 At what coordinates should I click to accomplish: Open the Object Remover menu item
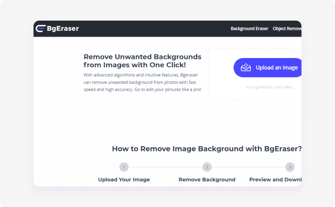tap(287, 29)
